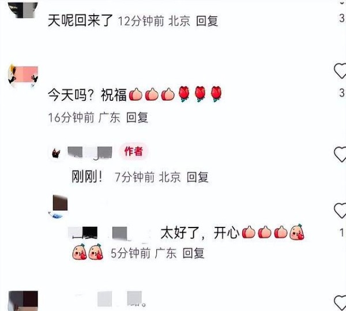Reply to the '天呢回来了' comment

tap(207, 21)
